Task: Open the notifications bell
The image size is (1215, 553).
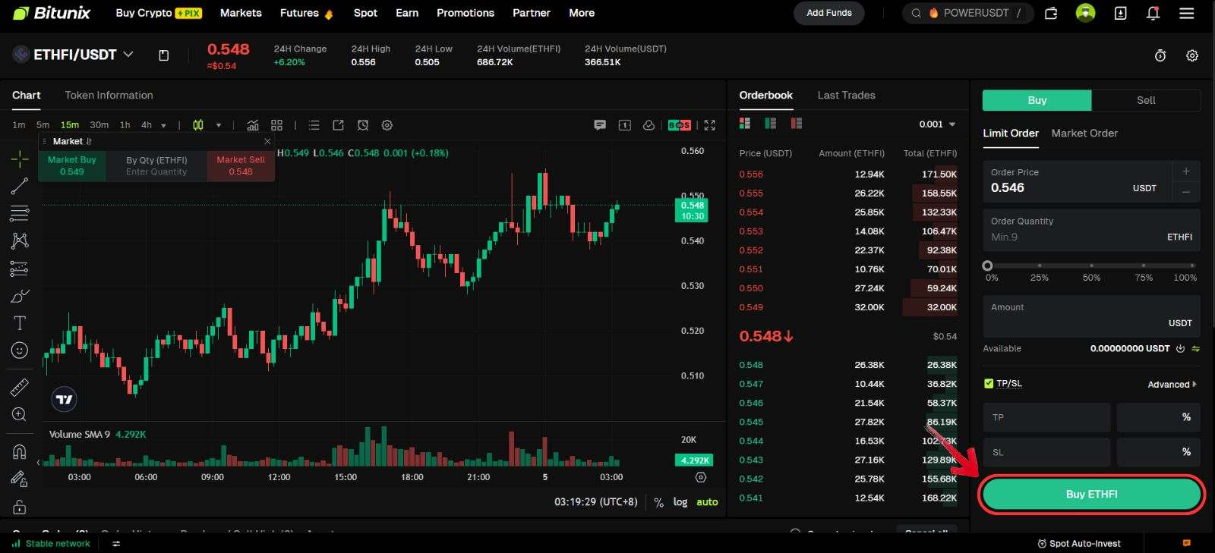Action: pos(1153,13)
